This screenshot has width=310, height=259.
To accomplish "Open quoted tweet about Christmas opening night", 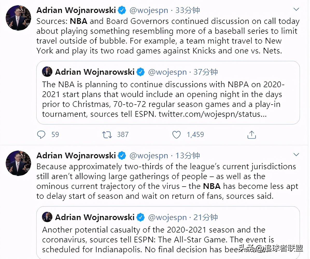I will [168, 93].
